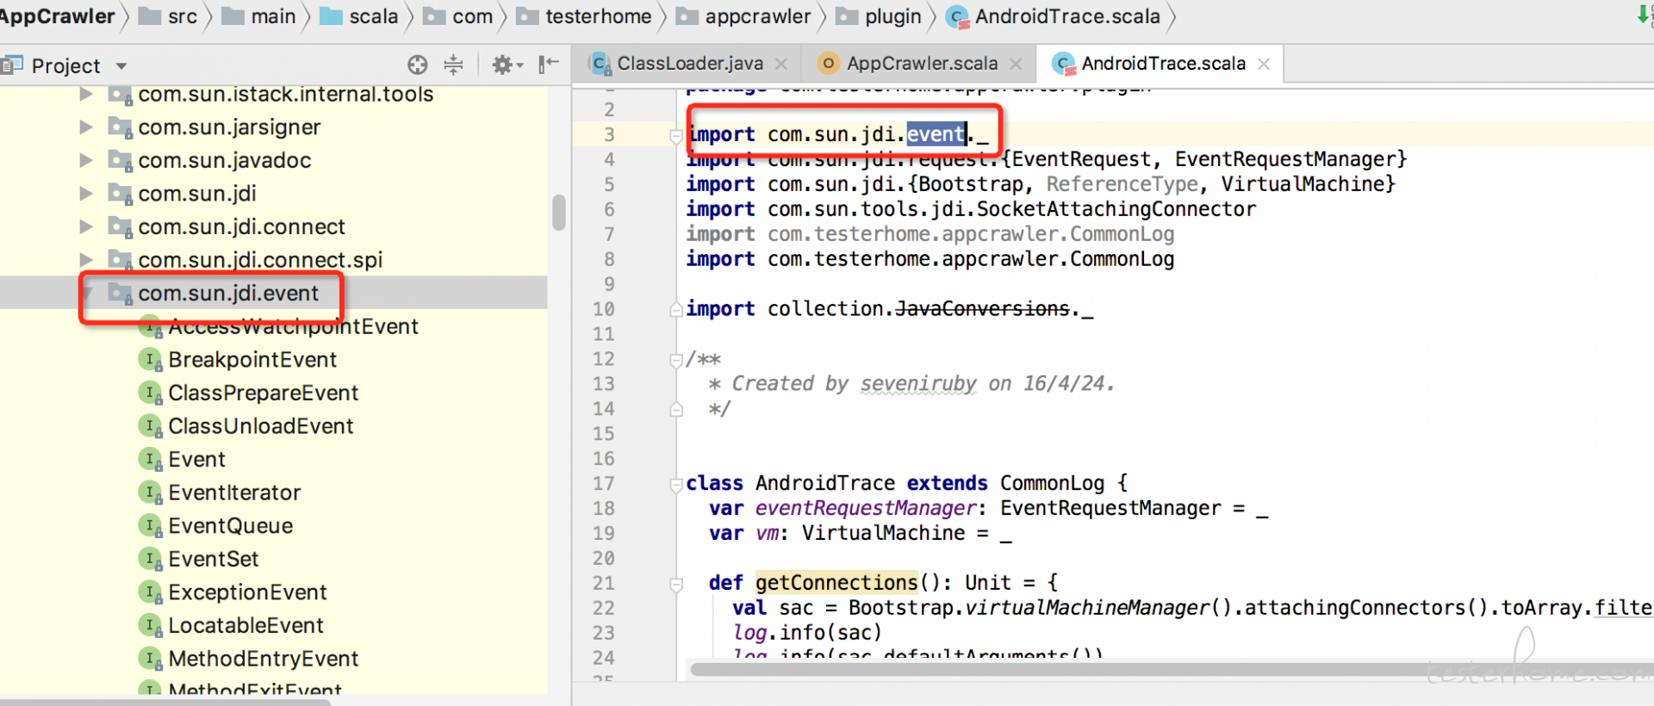
Task: Click the ExceptionEvent interface icon
Action: 151,592
